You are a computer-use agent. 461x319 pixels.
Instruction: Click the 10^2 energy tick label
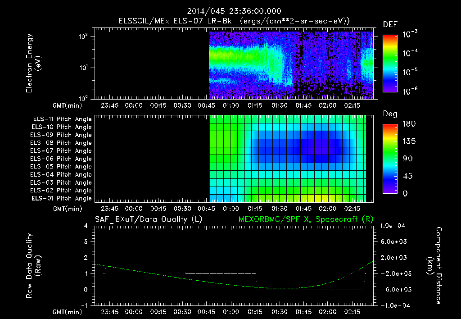[x=83, y=36]
